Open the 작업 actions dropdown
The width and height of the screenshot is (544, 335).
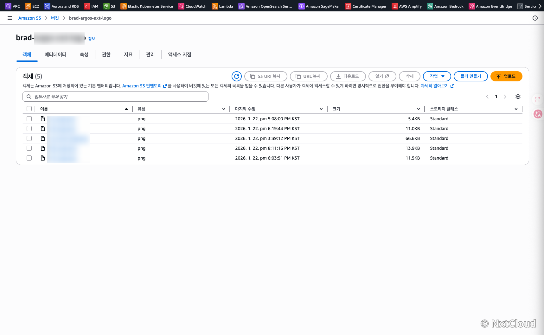[x=437, y=76]
